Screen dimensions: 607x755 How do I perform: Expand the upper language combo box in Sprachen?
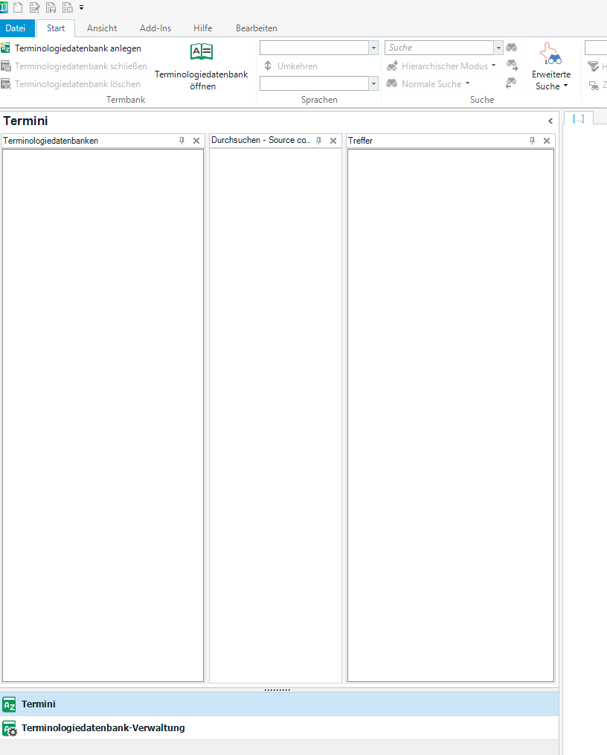click(373, 48)
